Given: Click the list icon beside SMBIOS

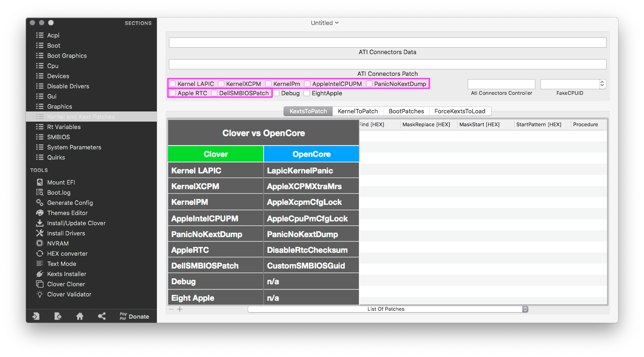Looking at the screenshot, I should point(40,137).
